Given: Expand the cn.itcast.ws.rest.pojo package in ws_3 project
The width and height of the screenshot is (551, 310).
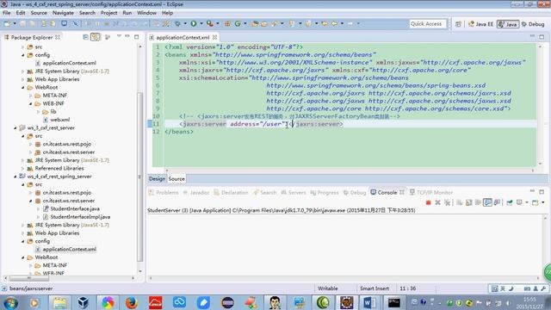Looking at the screenshot, I should [x=31, y=144].
